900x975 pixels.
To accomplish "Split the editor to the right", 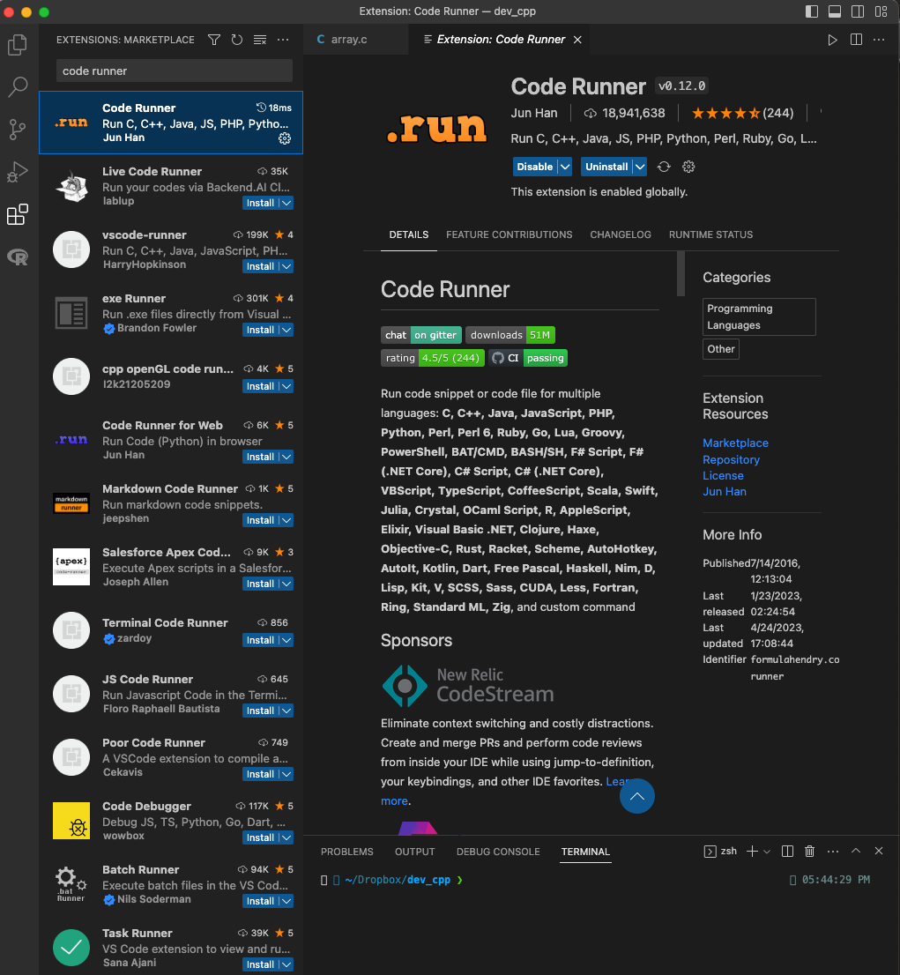I will click(856, 40).
